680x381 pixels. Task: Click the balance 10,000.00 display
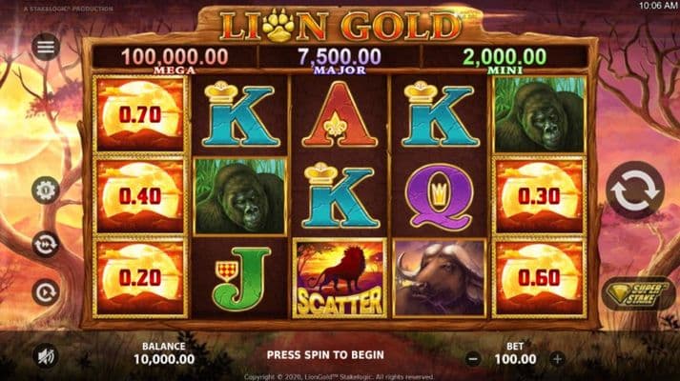[164, 359]
